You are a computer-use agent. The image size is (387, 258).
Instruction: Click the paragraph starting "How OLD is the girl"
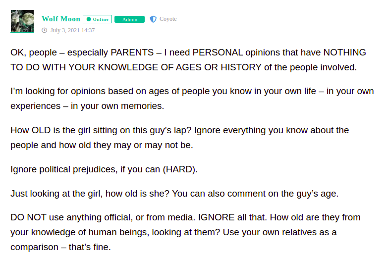(x=180, y=137)
